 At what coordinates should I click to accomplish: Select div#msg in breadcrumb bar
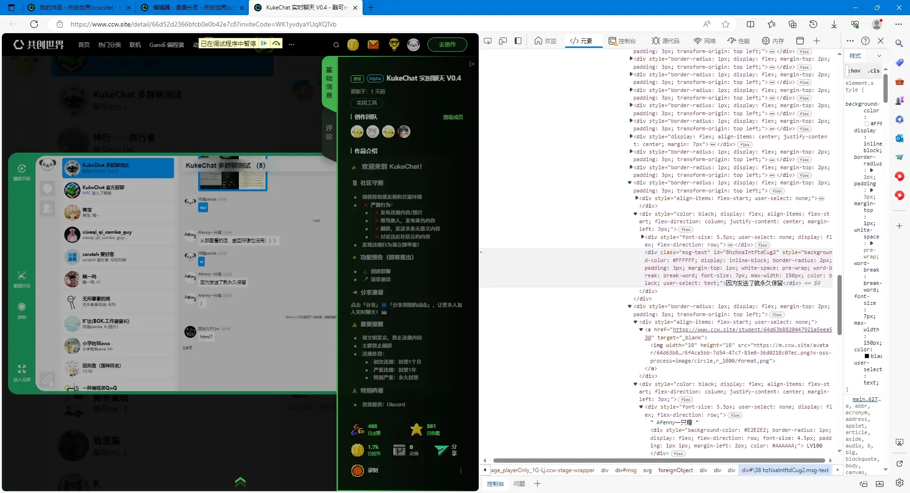coord(626,470)
